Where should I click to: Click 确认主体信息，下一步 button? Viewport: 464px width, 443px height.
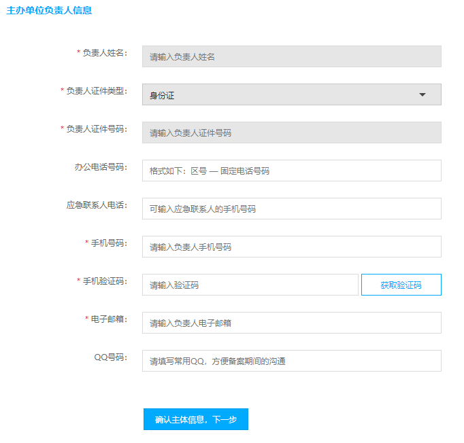[x=196, y=419]
